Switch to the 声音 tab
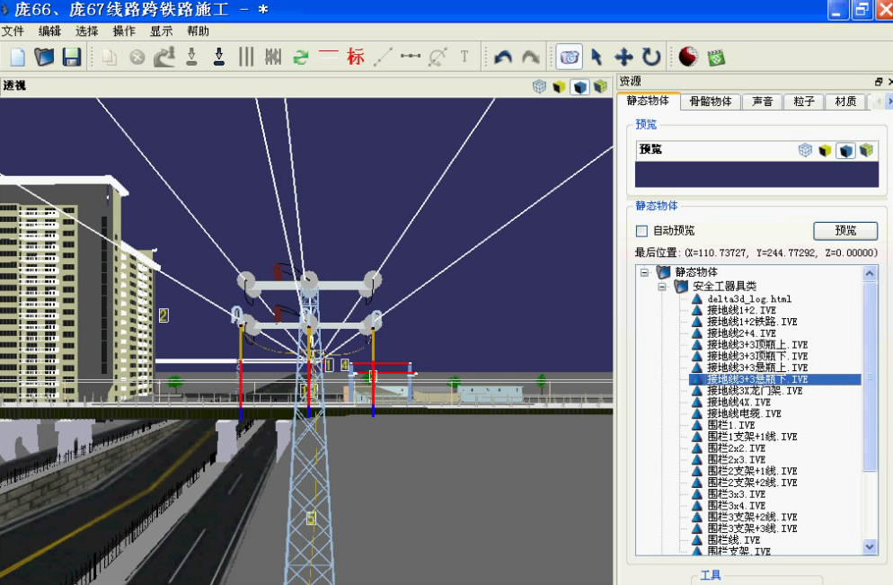The image size is (893, 585). (x=762, y=102)
